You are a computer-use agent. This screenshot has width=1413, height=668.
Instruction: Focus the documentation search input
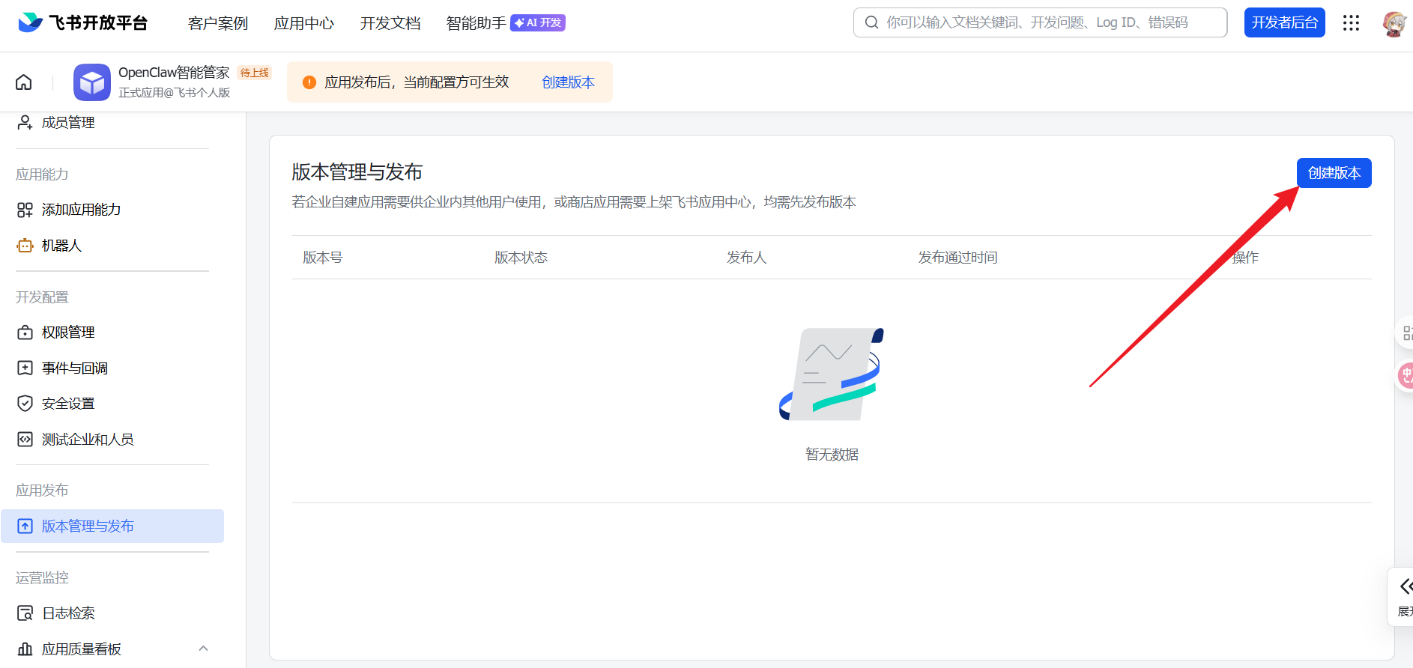pyautogui.click(x=1040, y=22)
